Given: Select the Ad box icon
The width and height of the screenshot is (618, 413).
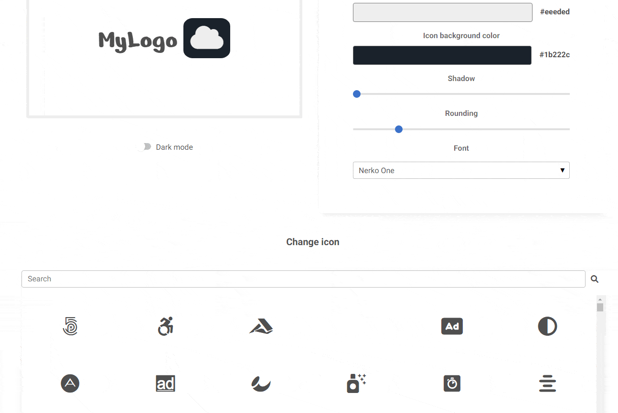Looking at the screenshot, I should pos(452,326).
